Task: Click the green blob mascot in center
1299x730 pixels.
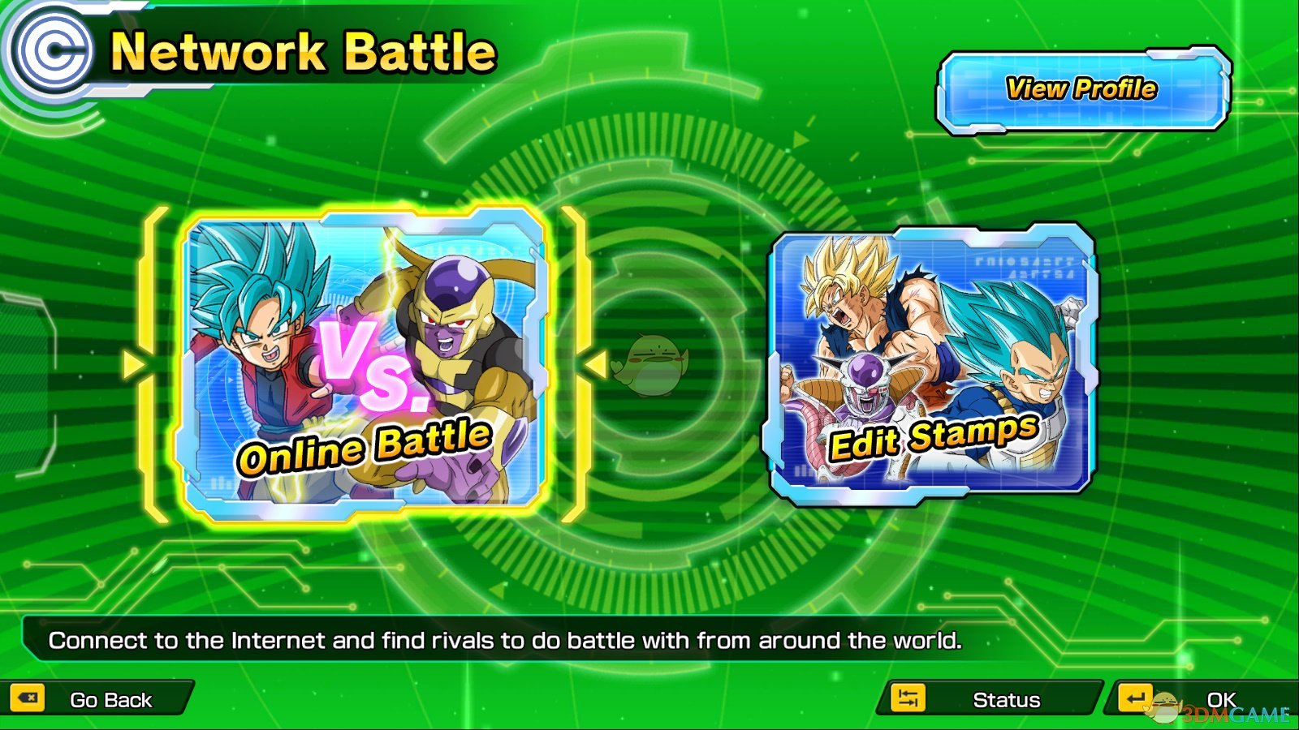Action: pyautogui.click(x=649, y=364)
